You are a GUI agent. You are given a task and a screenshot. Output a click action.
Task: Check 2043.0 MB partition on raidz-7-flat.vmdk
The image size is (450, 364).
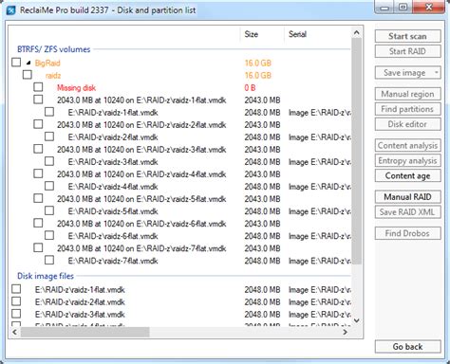pos(38,247)
